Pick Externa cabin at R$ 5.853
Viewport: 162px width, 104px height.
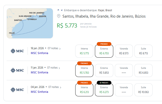point(104,70)
